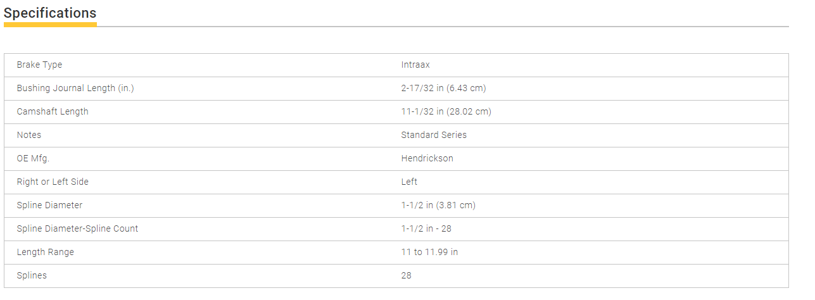Click the Right or Left Side label

(x=53, y=182)
